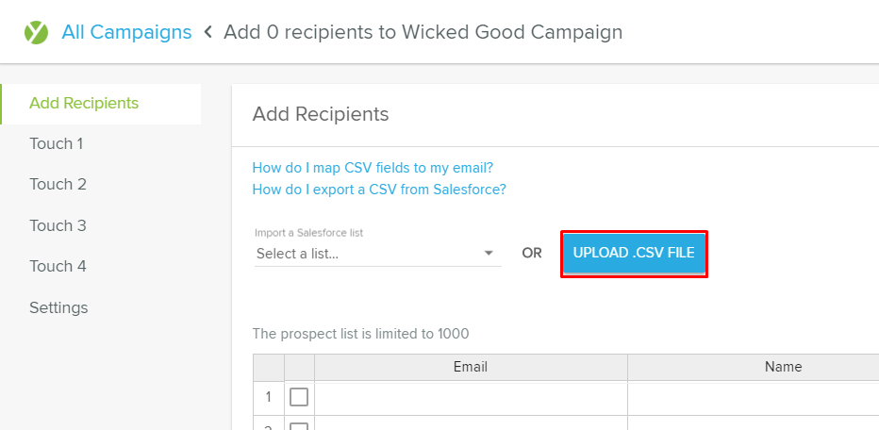Screen dimensions: 879x430
Task: Click the Email column header
Action: click(x=470, y=368)
